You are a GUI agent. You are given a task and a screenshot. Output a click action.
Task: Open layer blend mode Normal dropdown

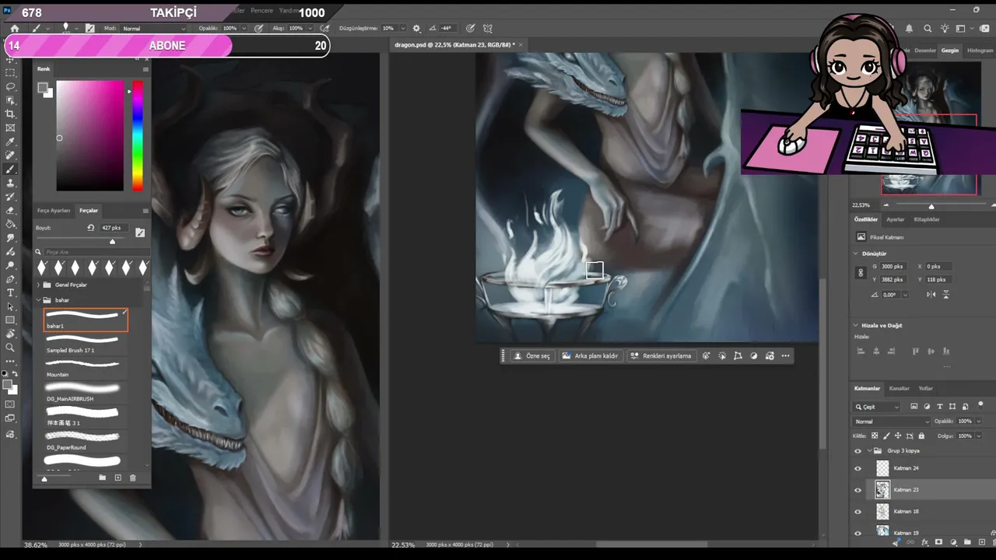[891, 422]
